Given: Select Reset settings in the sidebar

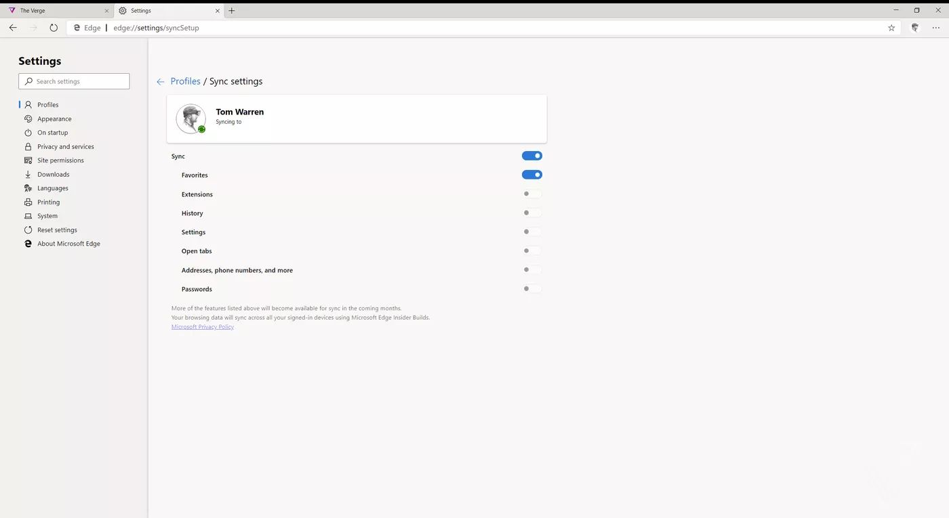Looking at the screenshot, I should [56, 230].
